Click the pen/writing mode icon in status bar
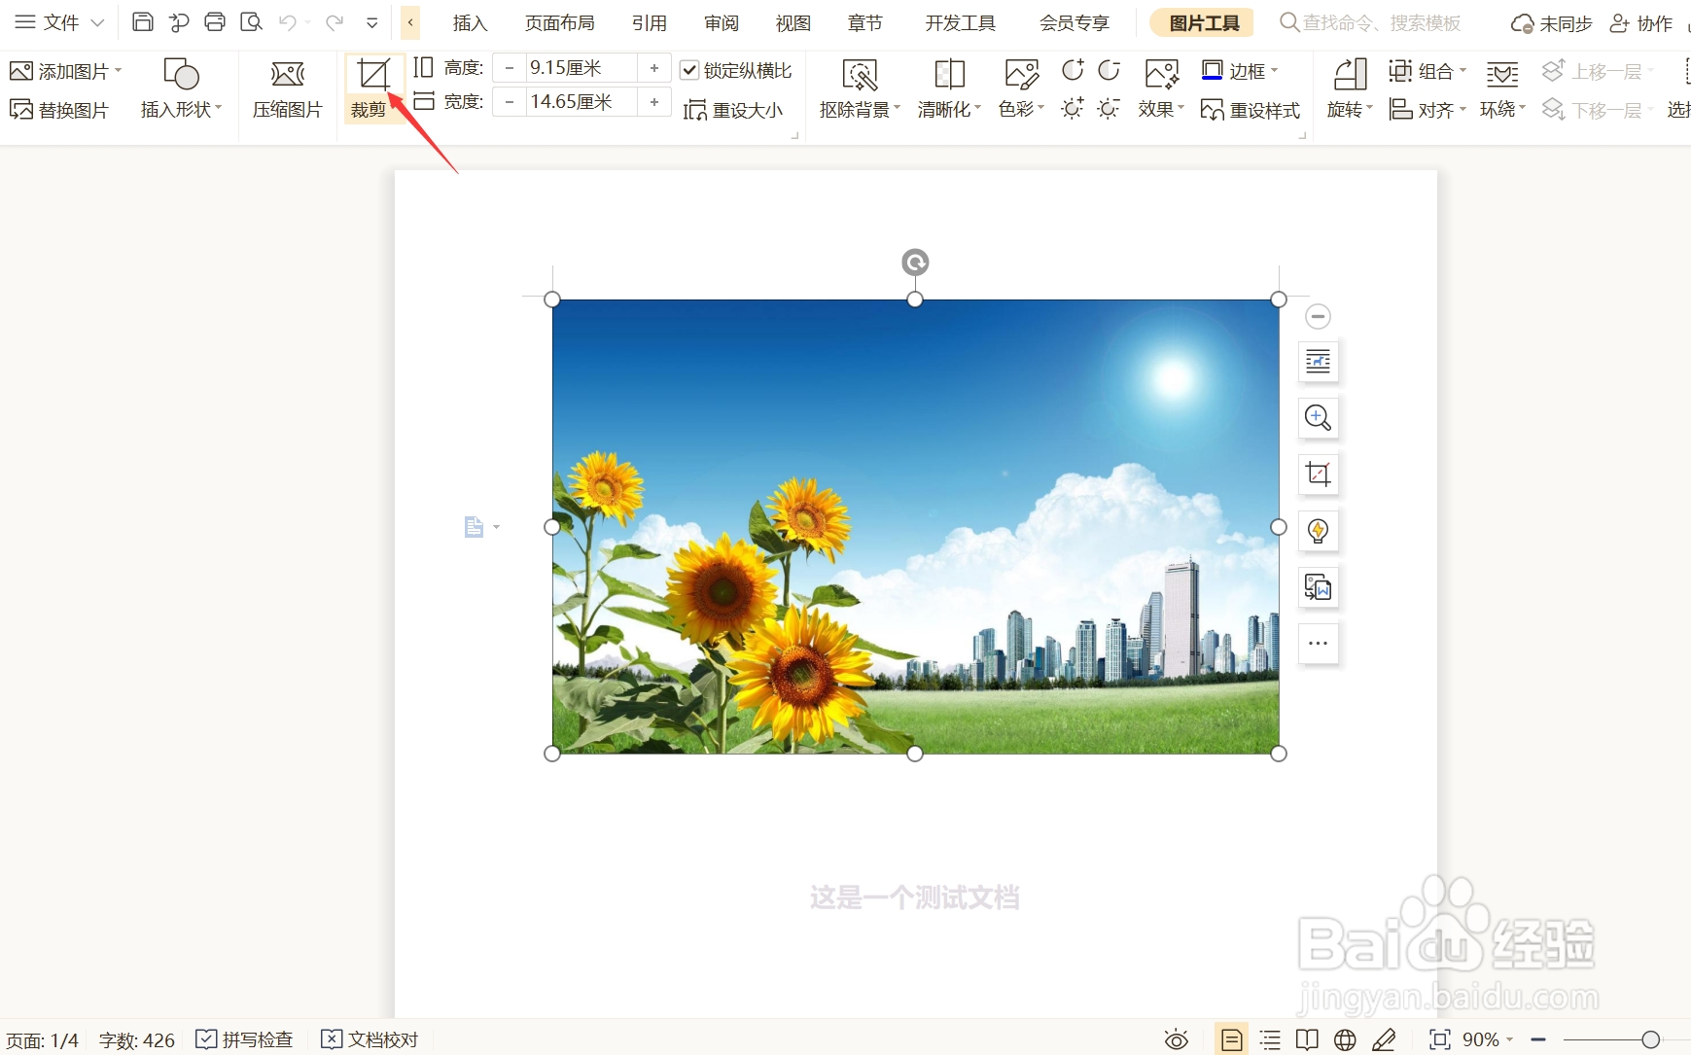This screenshot has width=1691, height=1055. tap(1384, 1039)
